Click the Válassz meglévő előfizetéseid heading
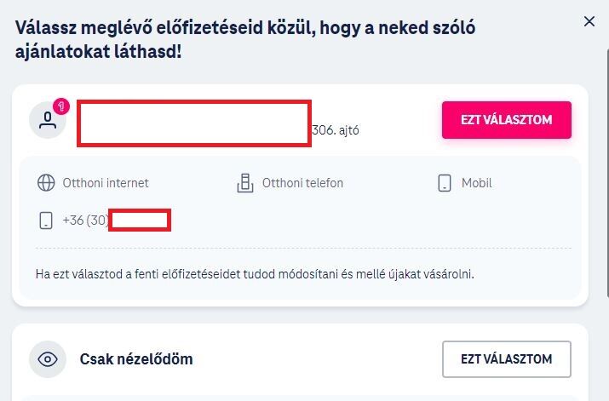Image resolution: width=609 pixels, height=401 pixels. click(x=245, y=40)
